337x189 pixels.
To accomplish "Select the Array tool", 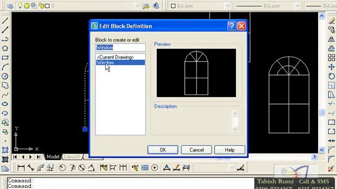I will coord(331,58).
